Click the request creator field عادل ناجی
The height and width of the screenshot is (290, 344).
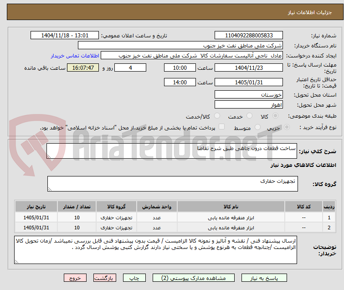pyautogui.click(x=192, y=56)
